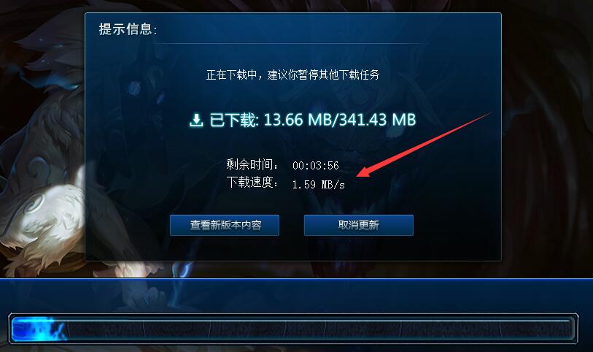Click the 剩余时间 label
Viewport: 593px width, 352px height.
(x=252, y=164)
